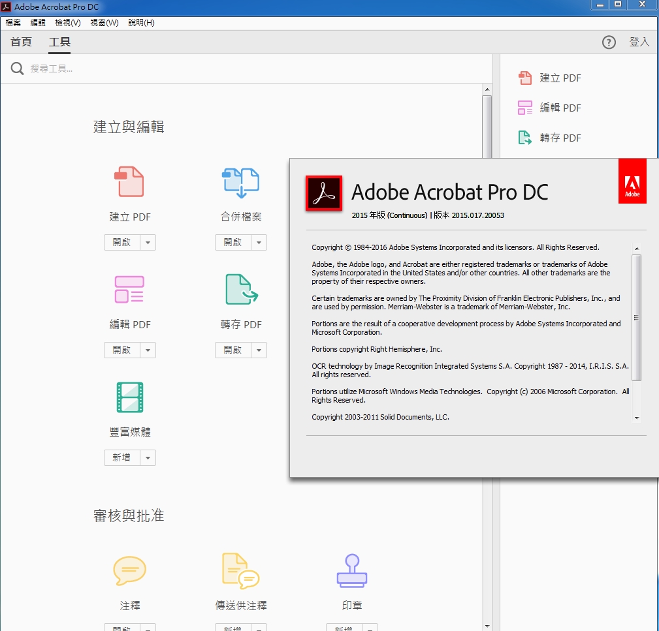Open the 編輯 PDF tool icon
659x631 pixels.
click(x=129, y=289)
